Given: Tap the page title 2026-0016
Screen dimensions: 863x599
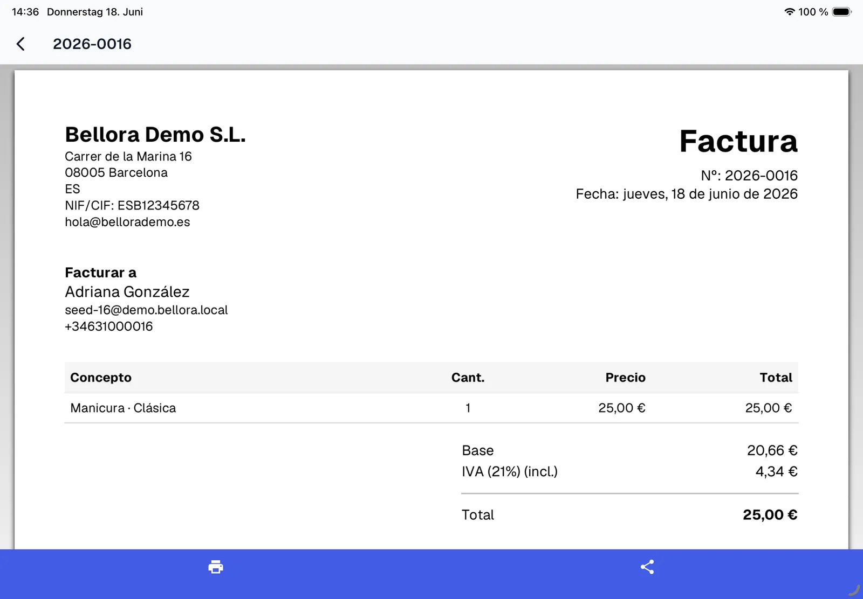Looking at the screenshot, I should (x=92, y=44).
